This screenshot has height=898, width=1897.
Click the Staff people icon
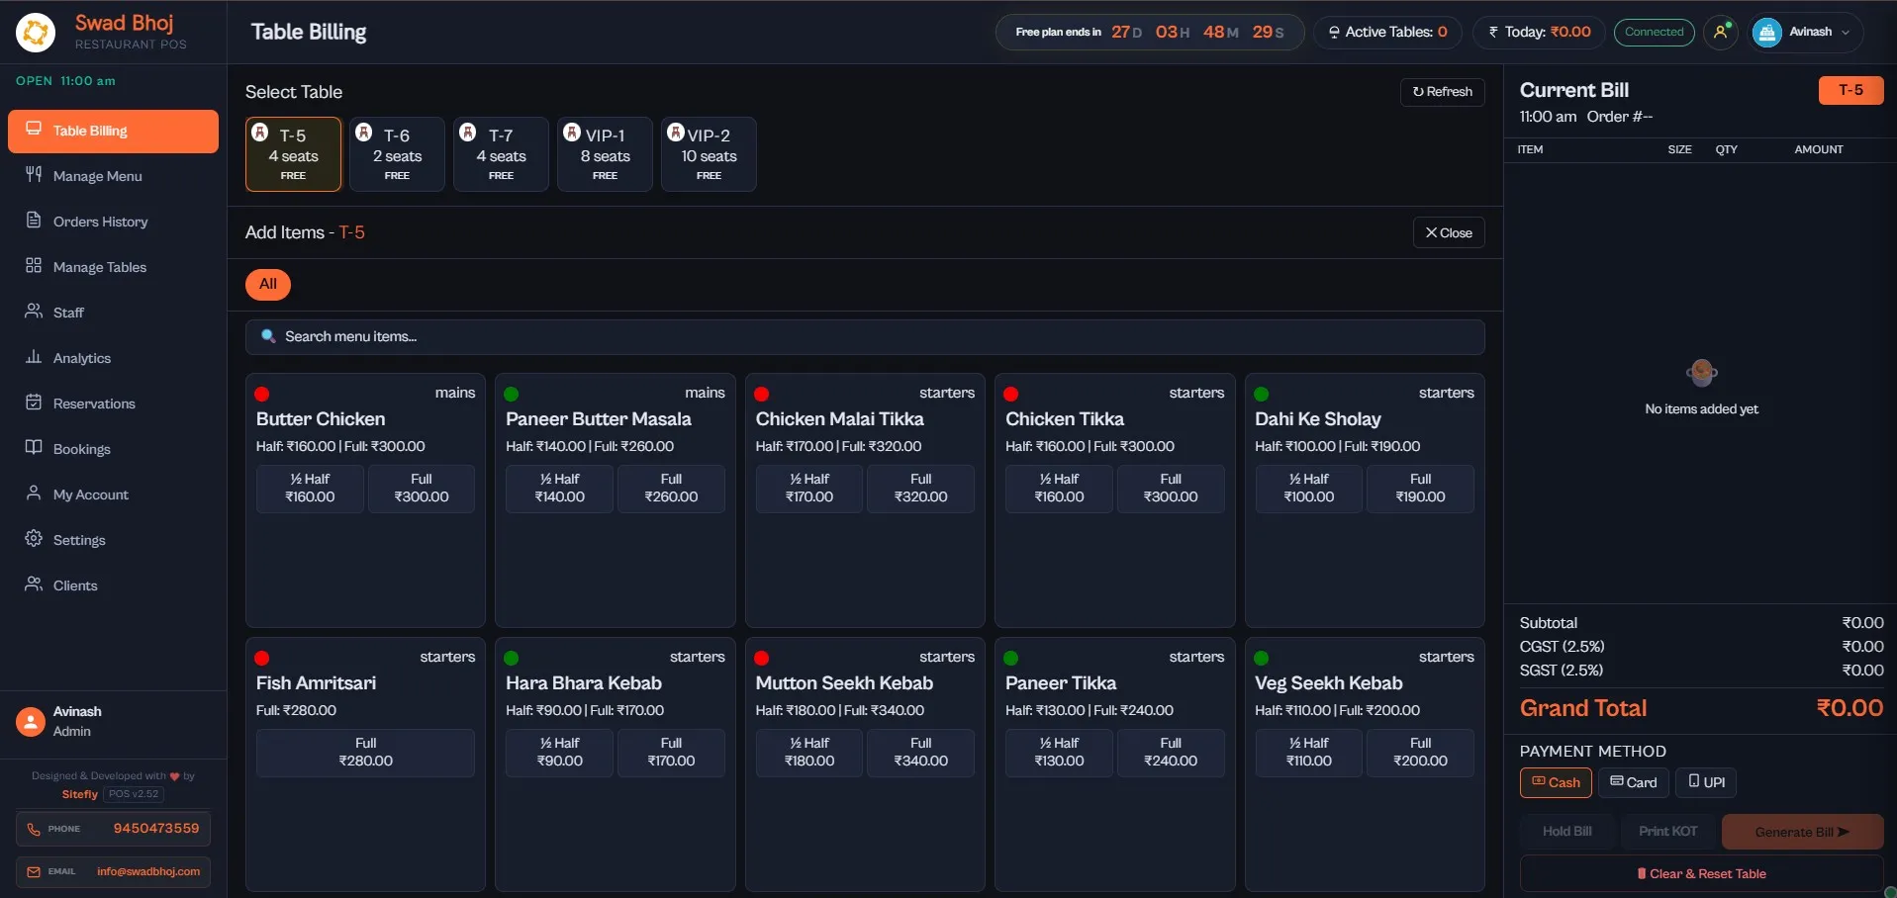coord(34,311)
